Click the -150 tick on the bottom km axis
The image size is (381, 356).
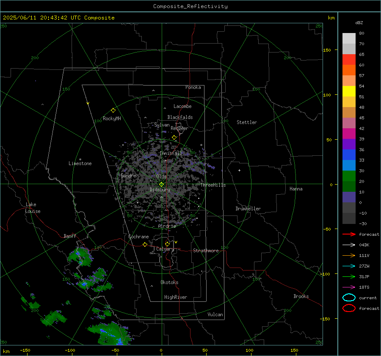(25, 350)
